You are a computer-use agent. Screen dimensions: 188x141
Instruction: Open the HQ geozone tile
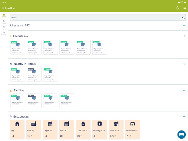pyautogui.click(x=17, y=129)
